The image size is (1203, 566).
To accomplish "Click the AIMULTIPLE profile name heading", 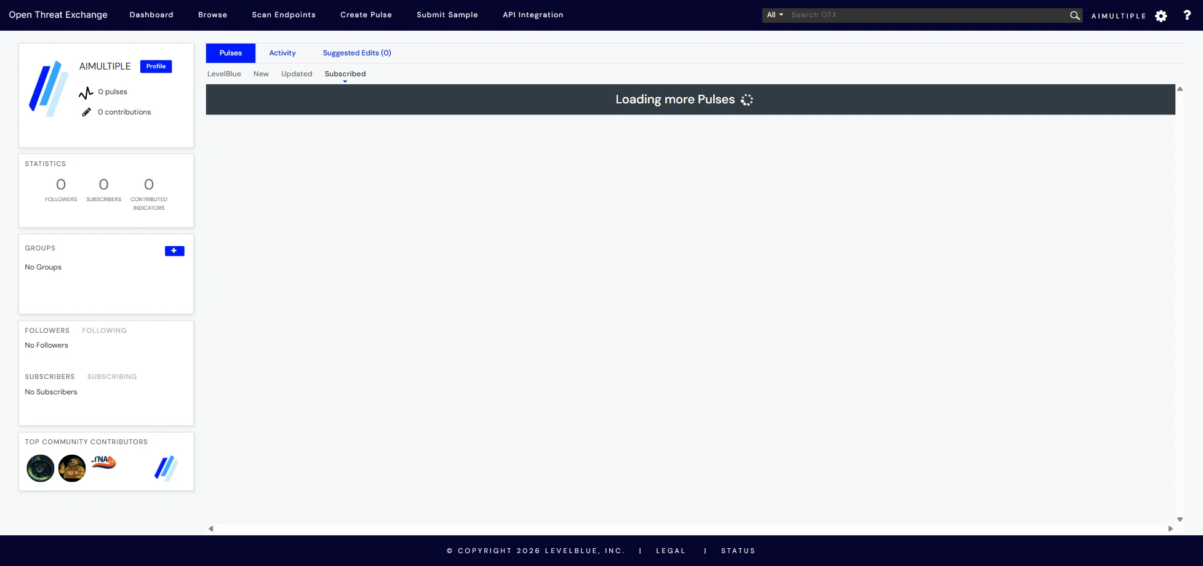I will pos(105,66).
